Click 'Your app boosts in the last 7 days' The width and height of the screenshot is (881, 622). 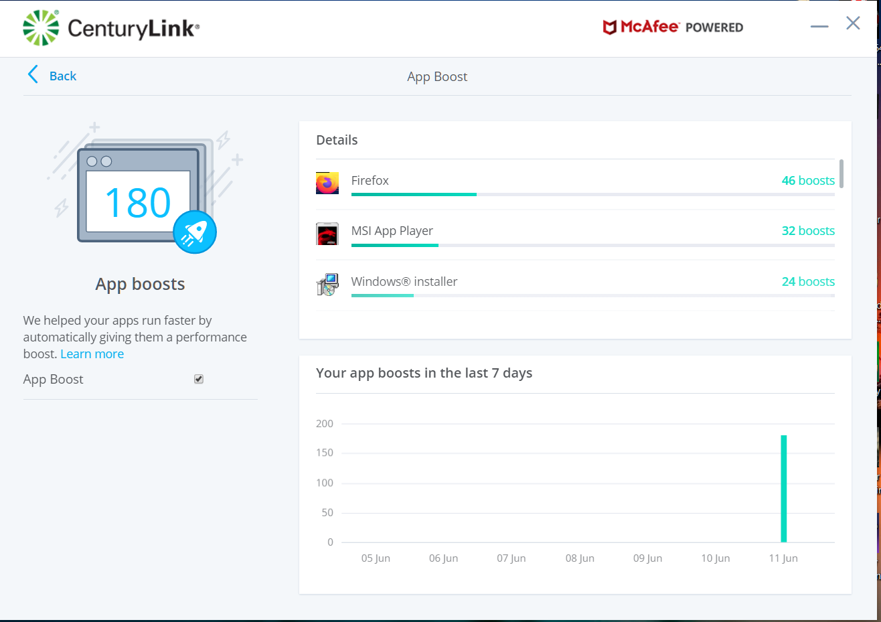point(424,373)
